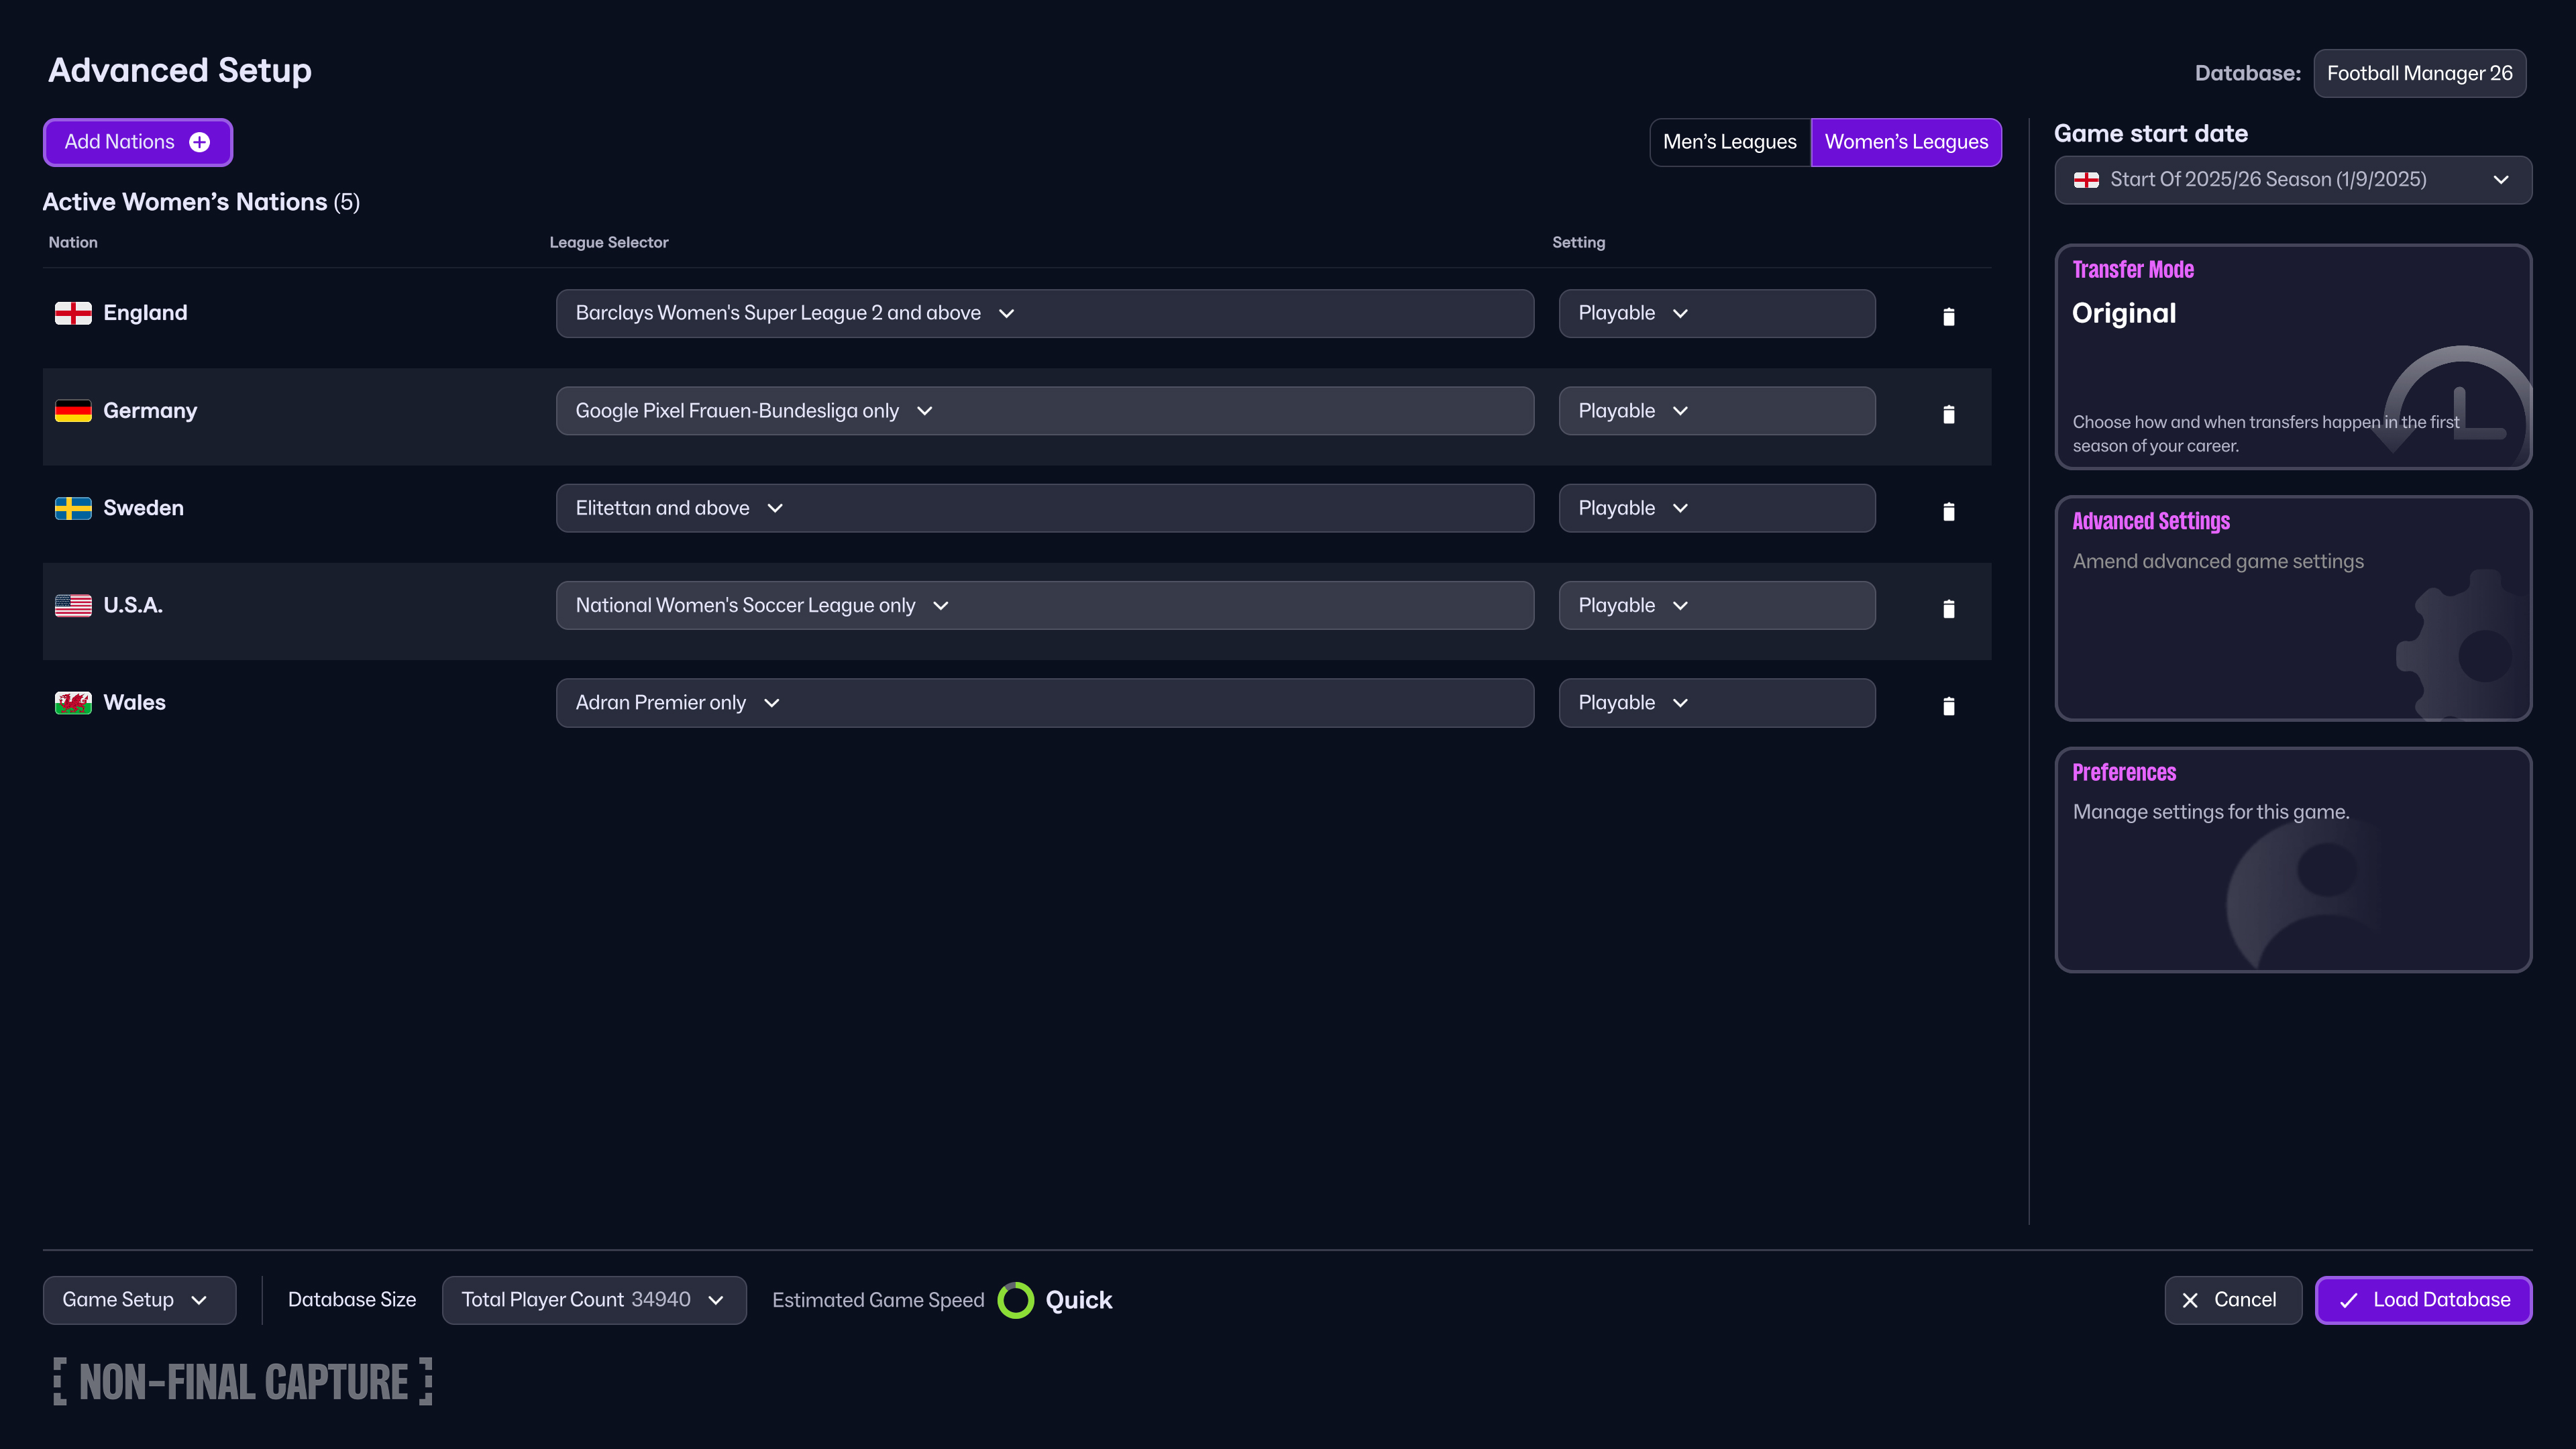This screenshot has width=2576, height=1449.
Task: Expand the Game start date dropdown
Action: click(x=2292, y=180)
